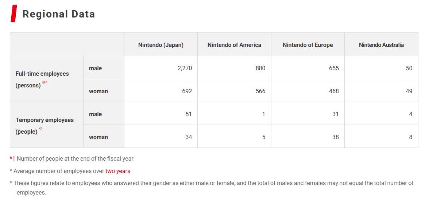Click the 566 cell under Nintendo of America
The width and height of the screenshot is (429, 208).
pyautogui.click(x=234, y=91)
